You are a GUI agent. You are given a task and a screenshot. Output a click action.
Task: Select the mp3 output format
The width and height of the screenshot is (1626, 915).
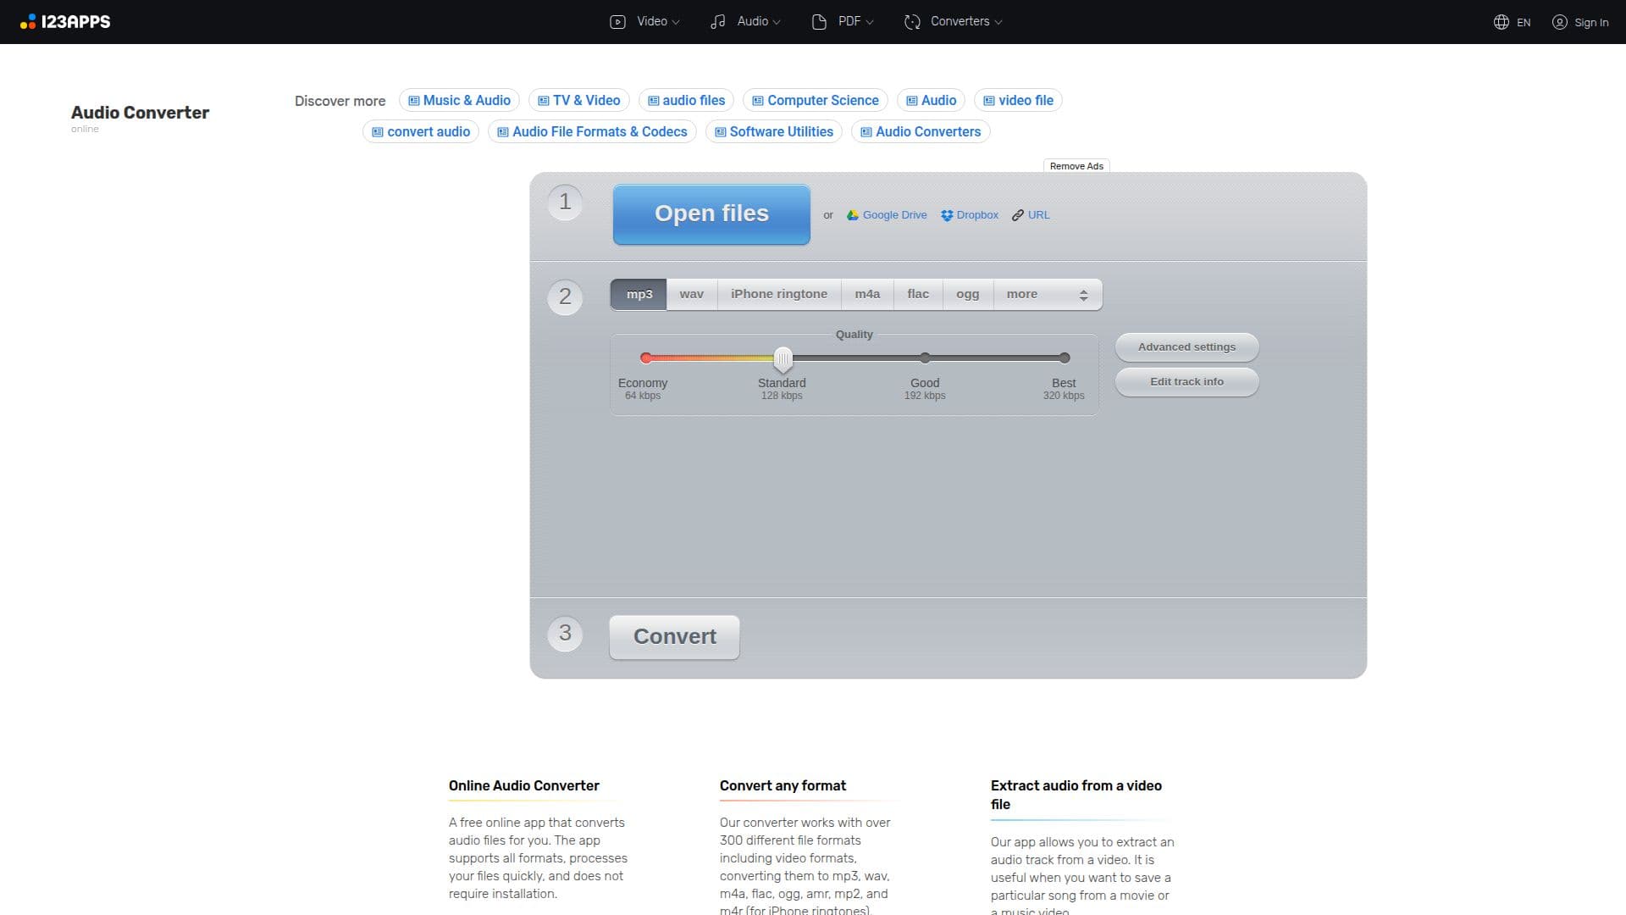(x=639, y=294)
